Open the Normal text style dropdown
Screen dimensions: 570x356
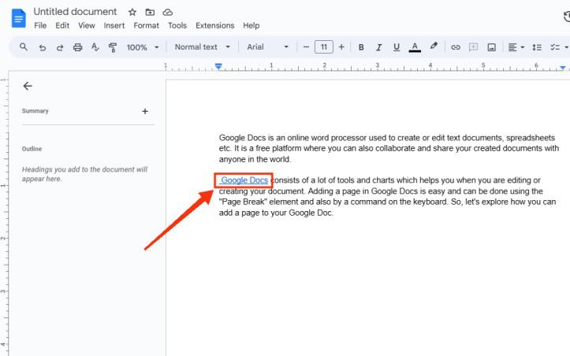click(202, 47)
